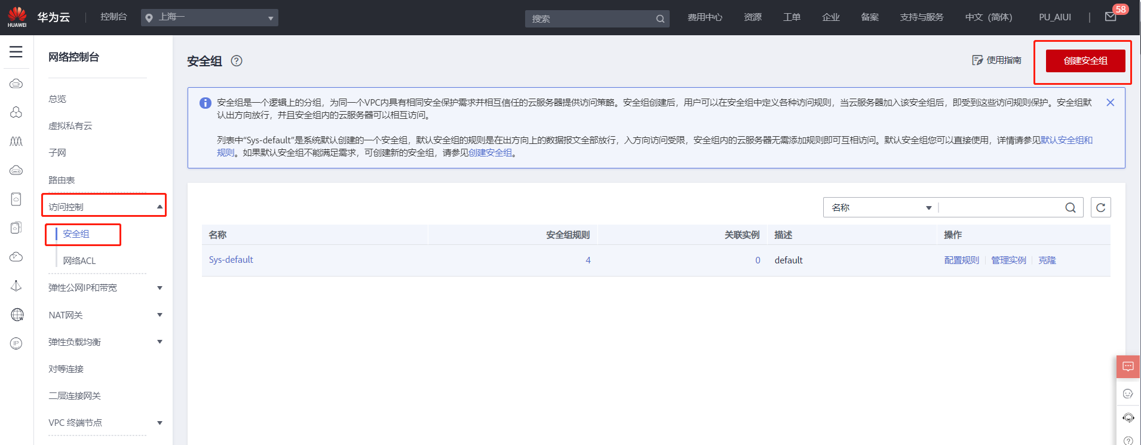1141x445 pixels.
Task: Open the red chat feedback widget
Action: [x=1128, y=367]
